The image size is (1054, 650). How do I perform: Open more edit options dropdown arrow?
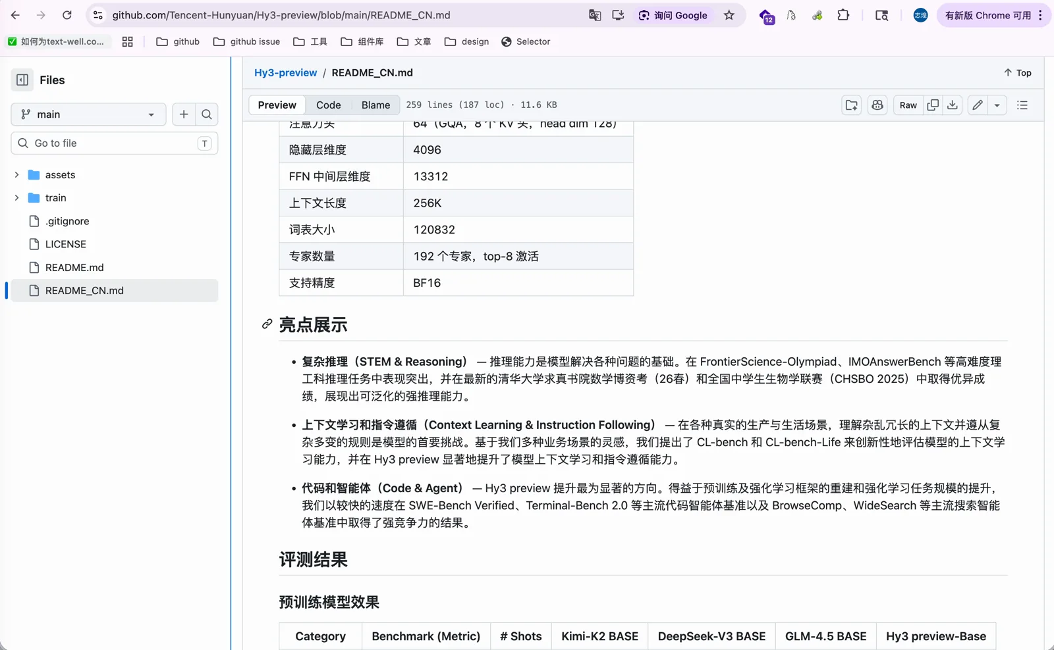[997, 105]
